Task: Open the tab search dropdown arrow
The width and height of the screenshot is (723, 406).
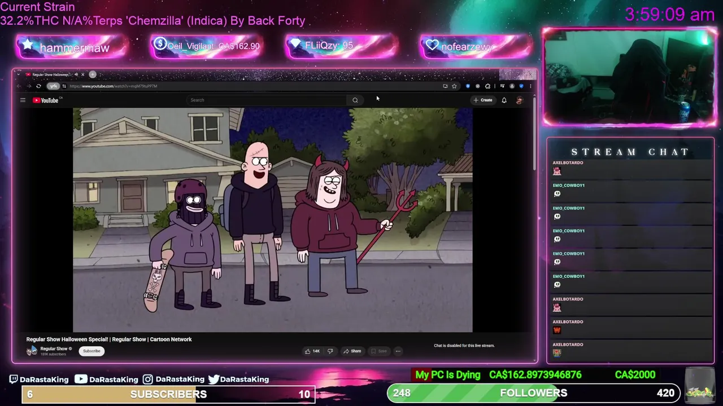Action: click(x=18, y=74)
